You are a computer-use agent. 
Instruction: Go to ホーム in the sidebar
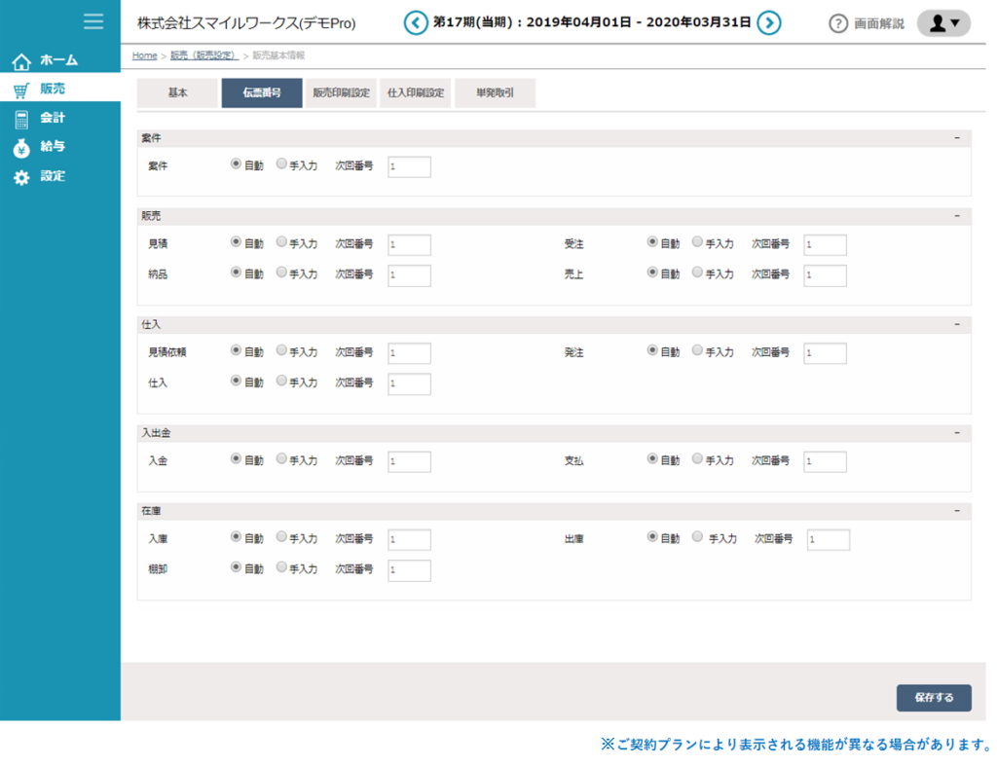(x=60, y=60)
